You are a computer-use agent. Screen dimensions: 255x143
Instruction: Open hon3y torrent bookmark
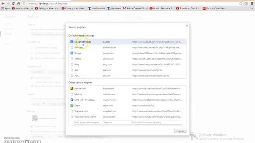(96, 8)
